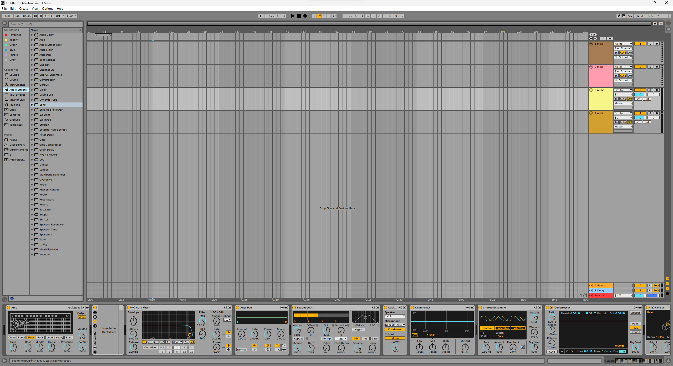Open the Create menu
Image resolution: width=673 pixels, height=366 pixels.
(x=24, y=9)
